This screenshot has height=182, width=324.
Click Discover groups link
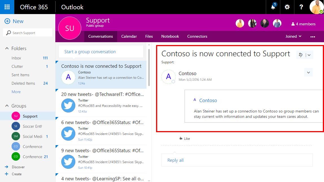point(18,167)
